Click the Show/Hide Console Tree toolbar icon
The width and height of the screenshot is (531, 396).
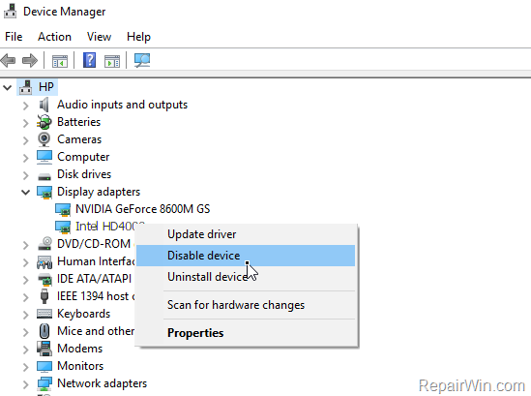(x=60, y=61)
